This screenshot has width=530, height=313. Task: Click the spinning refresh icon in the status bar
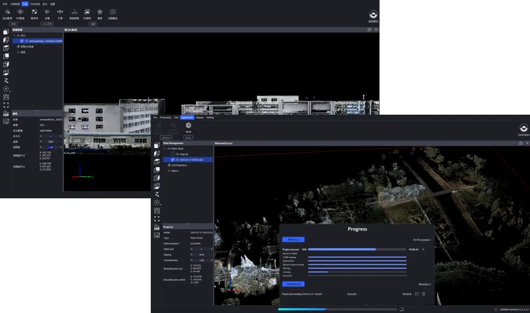pyautogui.click(x=402, y=309)
